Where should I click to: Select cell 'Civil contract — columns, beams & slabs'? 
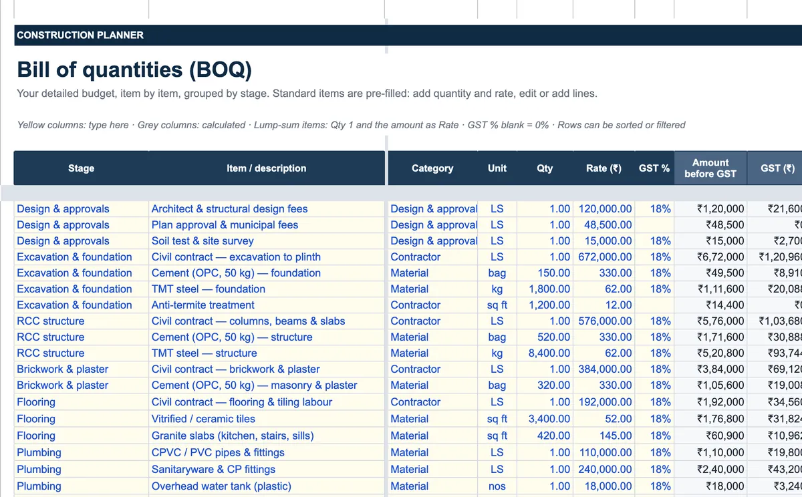[x=267, y=321]
